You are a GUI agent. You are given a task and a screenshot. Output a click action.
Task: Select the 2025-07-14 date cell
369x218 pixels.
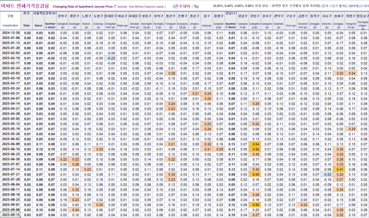tap(10, 169)
